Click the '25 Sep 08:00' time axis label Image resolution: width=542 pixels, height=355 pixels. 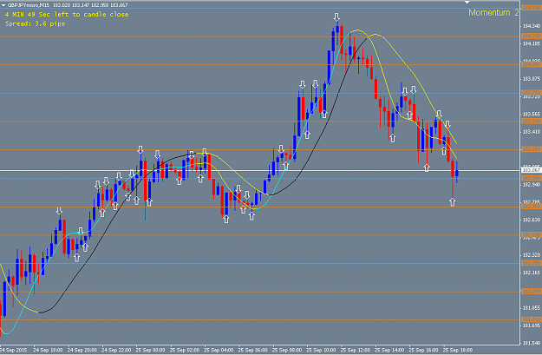[x=287, y=350]
